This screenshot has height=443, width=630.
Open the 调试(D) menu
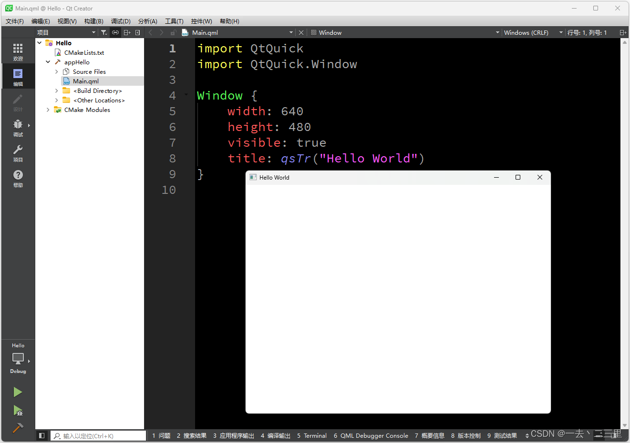pos(121,21)
